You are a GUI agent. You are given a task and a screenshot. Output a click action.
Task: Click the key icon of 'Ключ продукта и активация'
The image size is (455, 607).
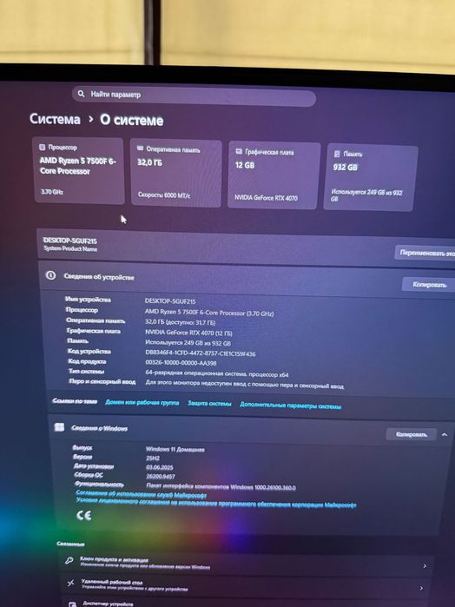coord(69,560)
